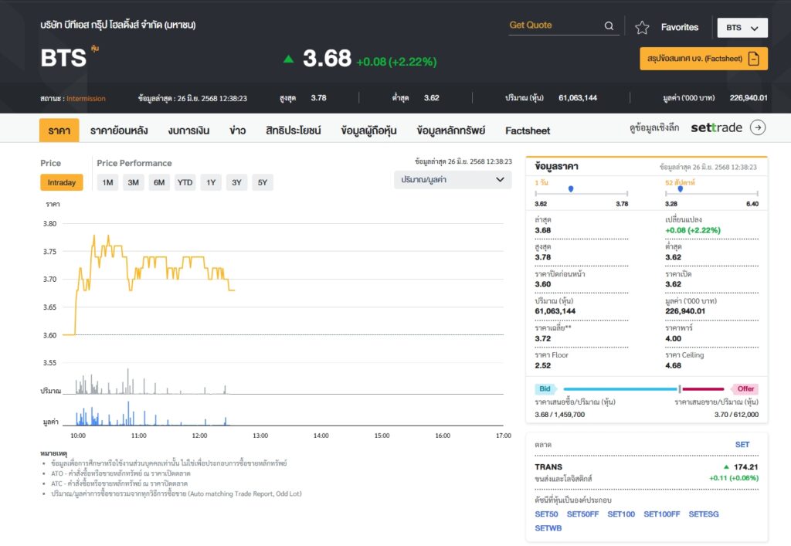
Task: Expand the ปริมาณ/มูลค่า chart dropdown
Action: pyautogui.click(x=453, y=180)
